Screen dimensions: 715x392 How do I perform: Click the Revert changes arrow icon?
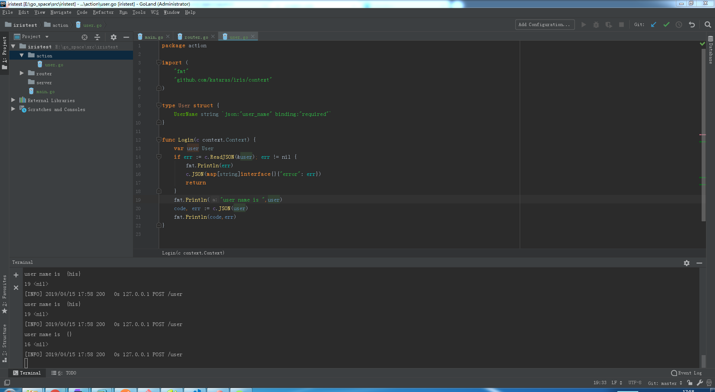[692, 24]
